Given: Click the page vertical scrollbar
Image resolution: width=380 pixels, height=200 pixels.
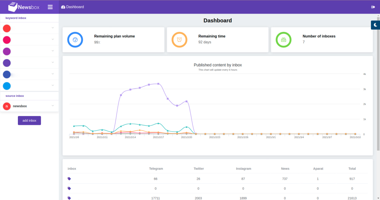Looking at the screenshot, I should tap(378, 84).
